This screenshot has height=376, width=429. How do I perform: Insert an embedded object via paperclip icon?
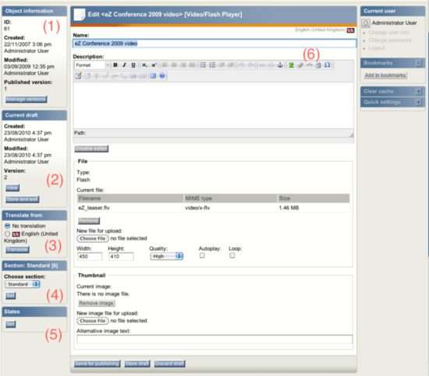(300, 65)
